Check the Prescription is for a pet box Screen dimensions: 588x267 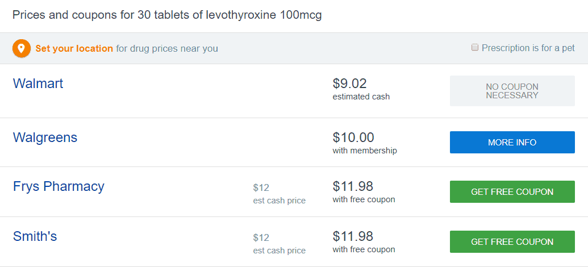[475, 48]
